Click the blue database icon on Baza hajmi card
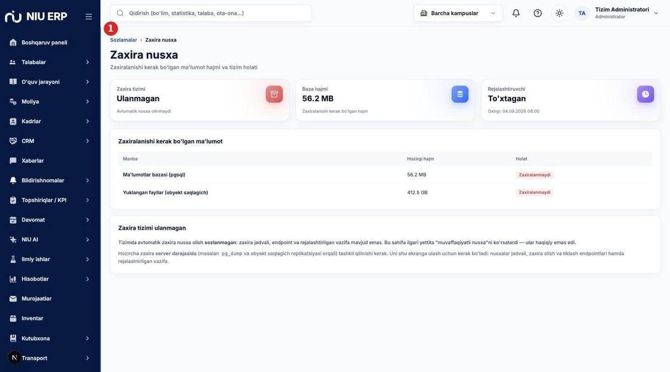The width and height of the screenshot is (670, 372). pyautogui.click(x=460, y=94)
